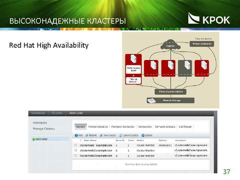Open the Failover Domains tab
This screenshot has width=240, height=180.
coord(123,127)
